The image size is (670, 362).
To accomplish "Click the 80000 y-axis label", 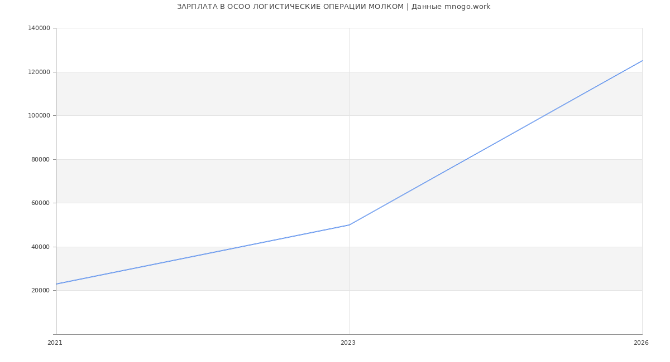I will [42, 159].
